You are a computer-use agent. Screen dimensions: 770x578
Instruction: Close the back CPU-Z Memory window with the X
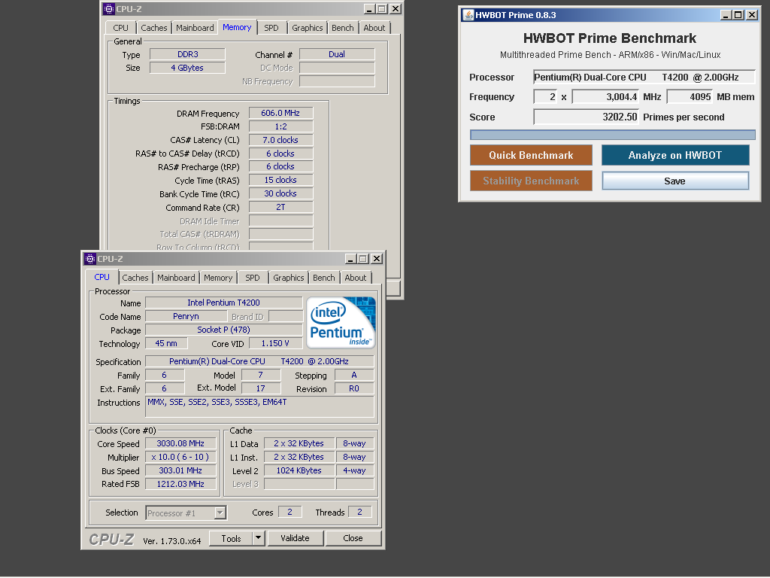(x=396, y=9)
